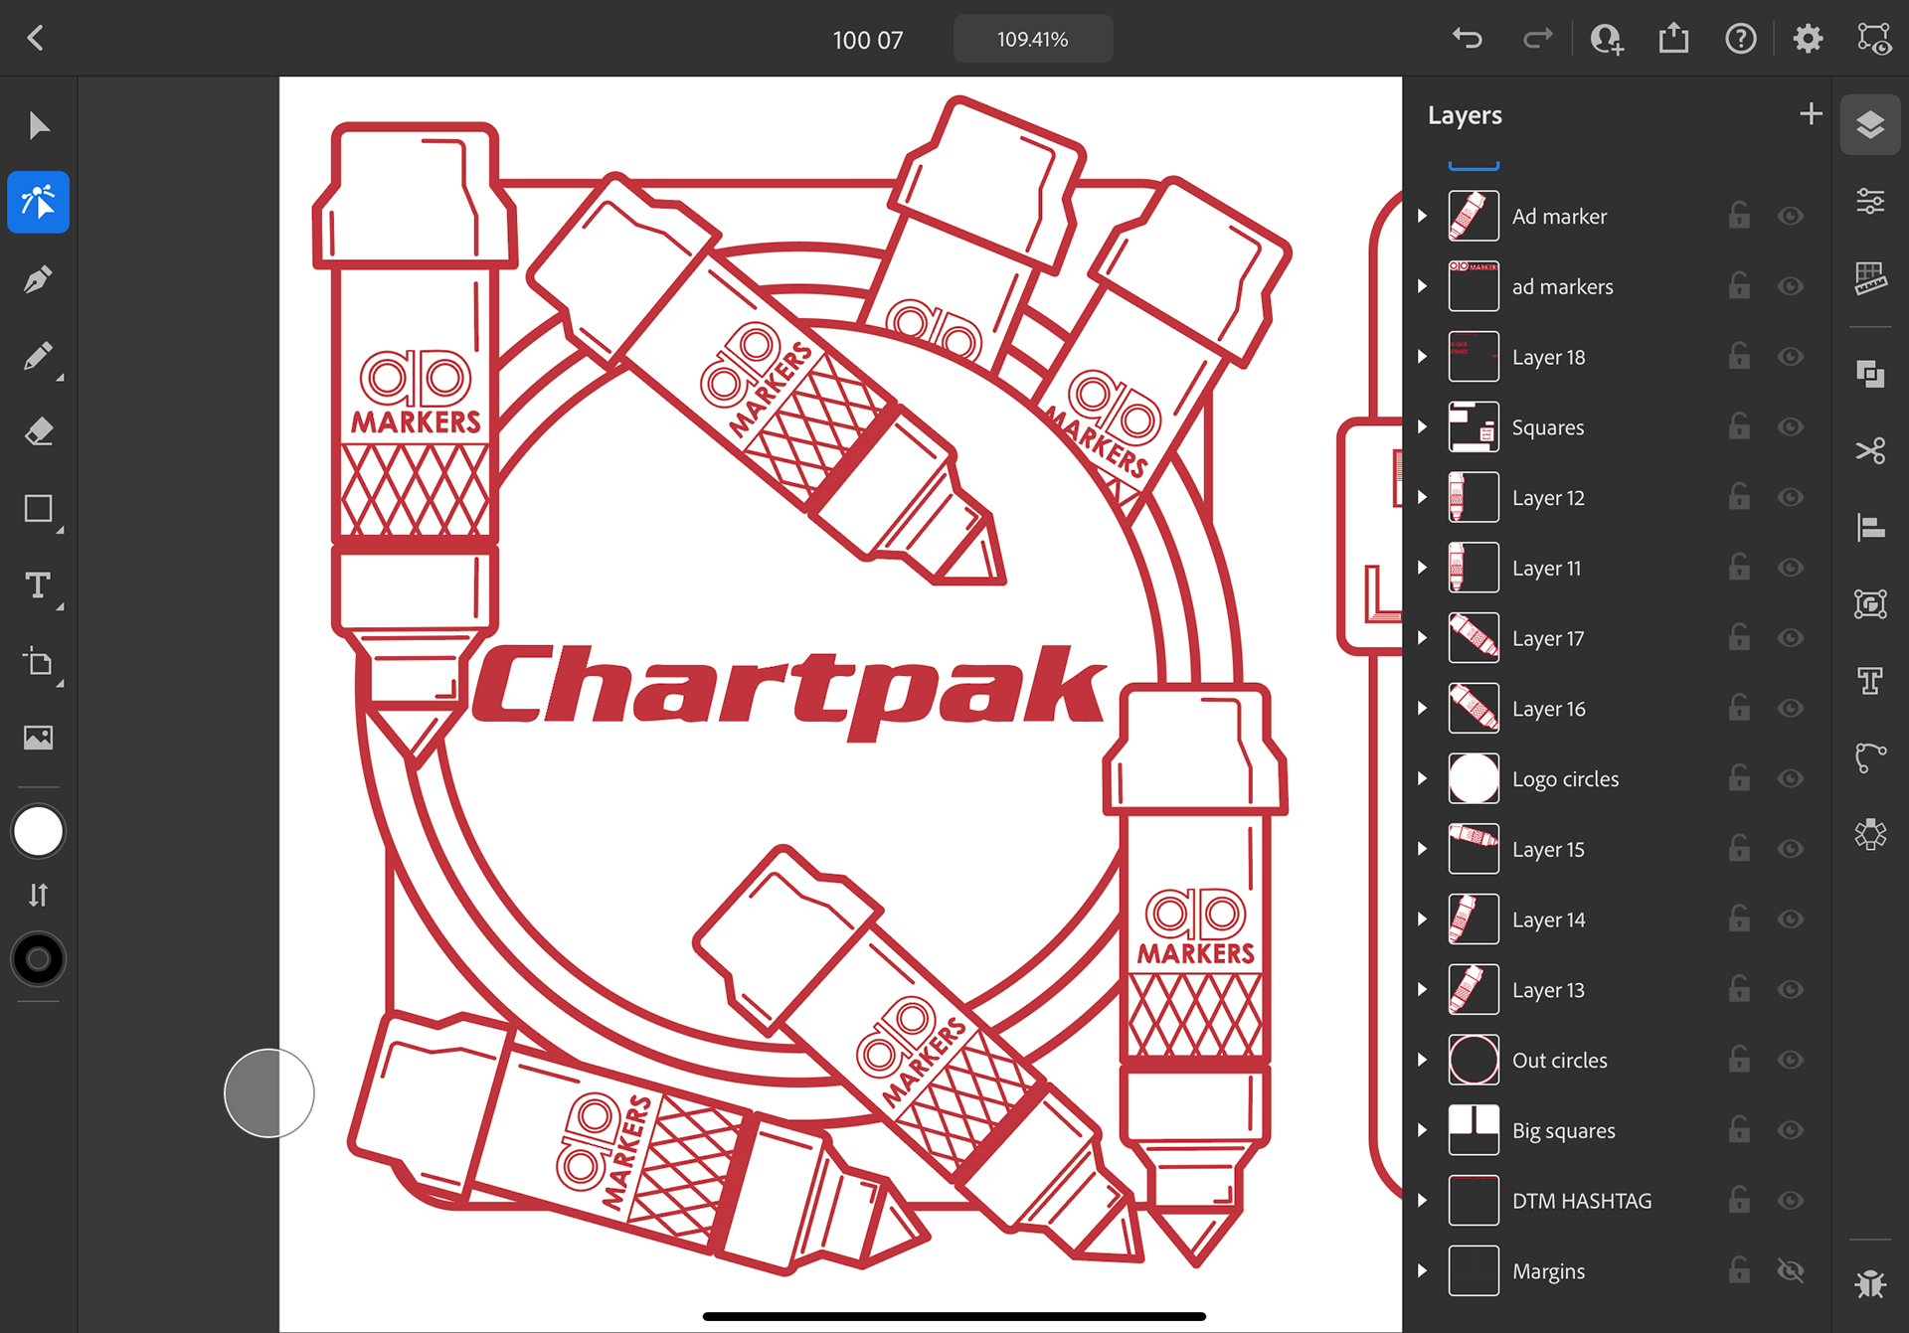Viewport: 1909px width, 1333px height.
Task: Select the Selection arrow tool
Action: click(x=39, y=126)
